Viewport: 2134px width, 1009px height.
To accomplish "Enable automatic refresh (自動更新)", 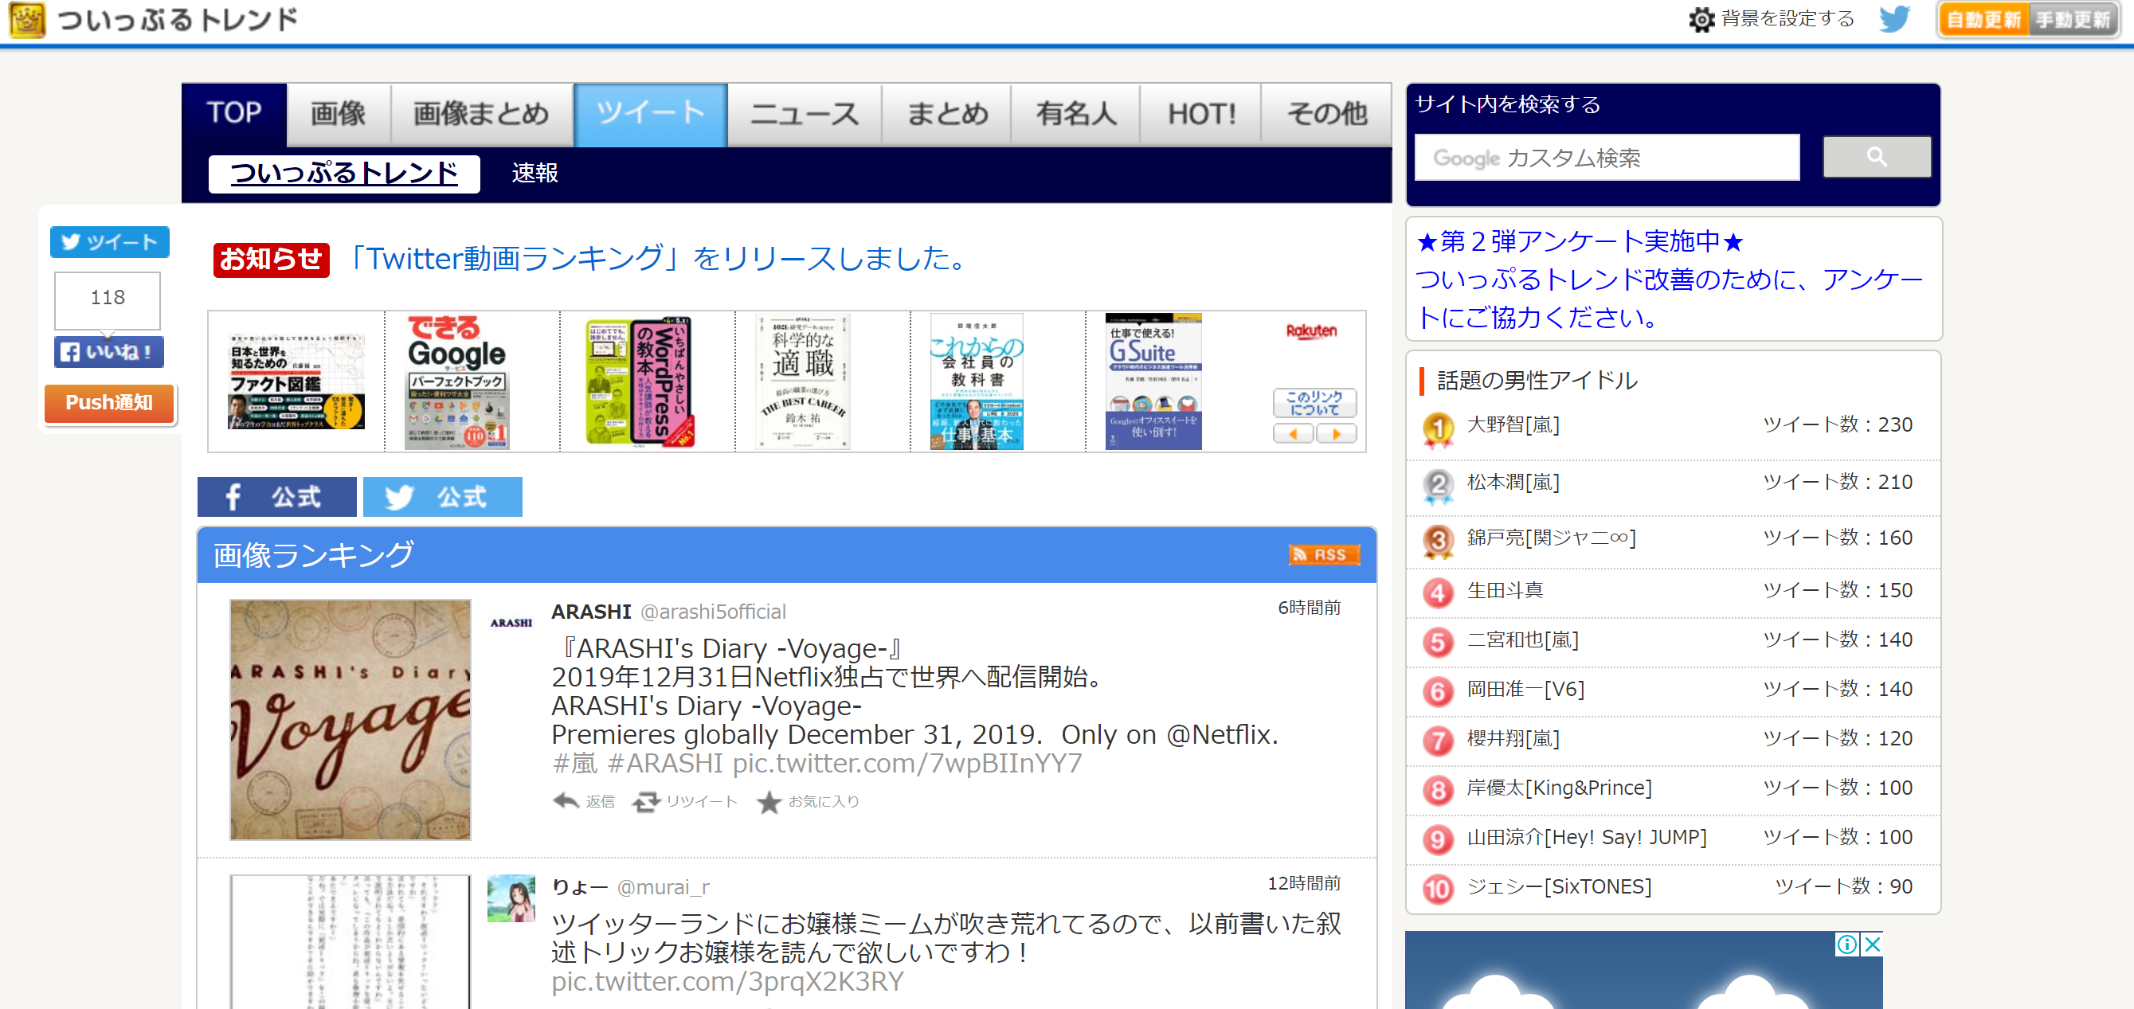I will [1983, 20].
